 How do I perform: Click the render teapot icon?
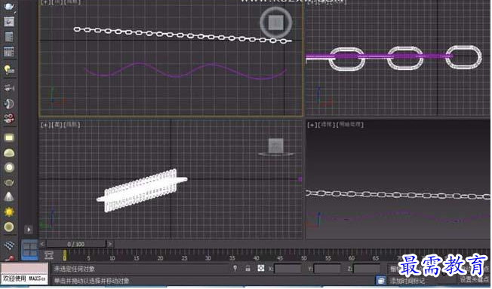[x=9, y=6]
